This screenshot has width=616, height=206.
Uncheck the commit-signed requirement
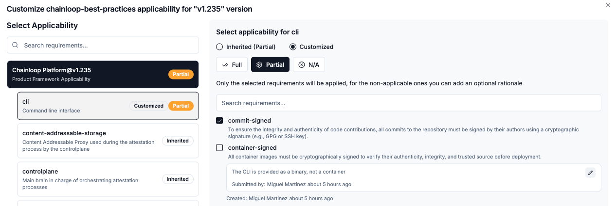[219, 121]
